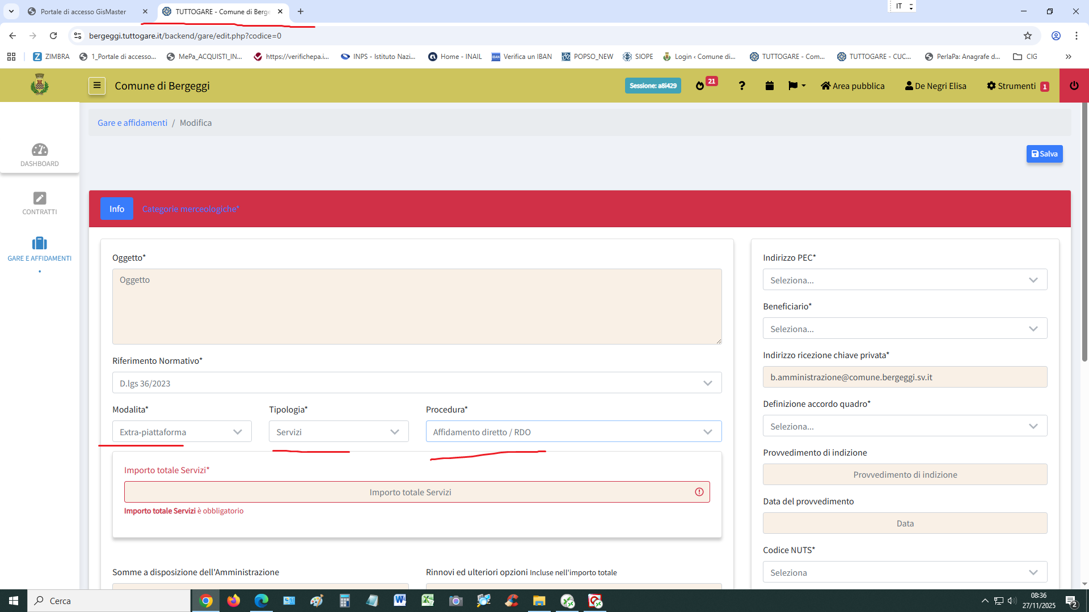Click the Importo totale Servizi field
Viewport: 1089px width, 612px height.
410,492
